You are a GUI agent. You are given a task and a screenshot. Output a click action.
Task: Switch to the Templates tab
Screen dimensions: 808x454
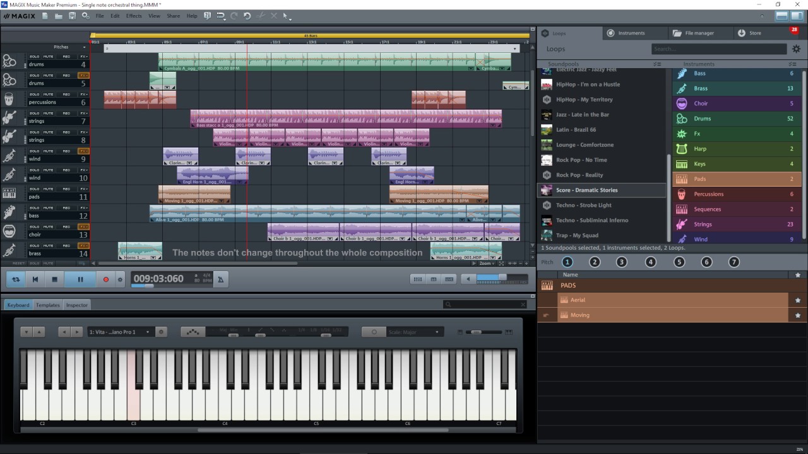(x=47, y=305)
